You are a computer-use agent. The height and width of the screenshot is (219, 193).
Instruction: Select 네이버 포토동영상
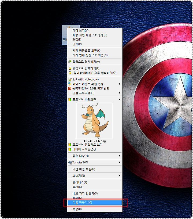click(95, 149)
